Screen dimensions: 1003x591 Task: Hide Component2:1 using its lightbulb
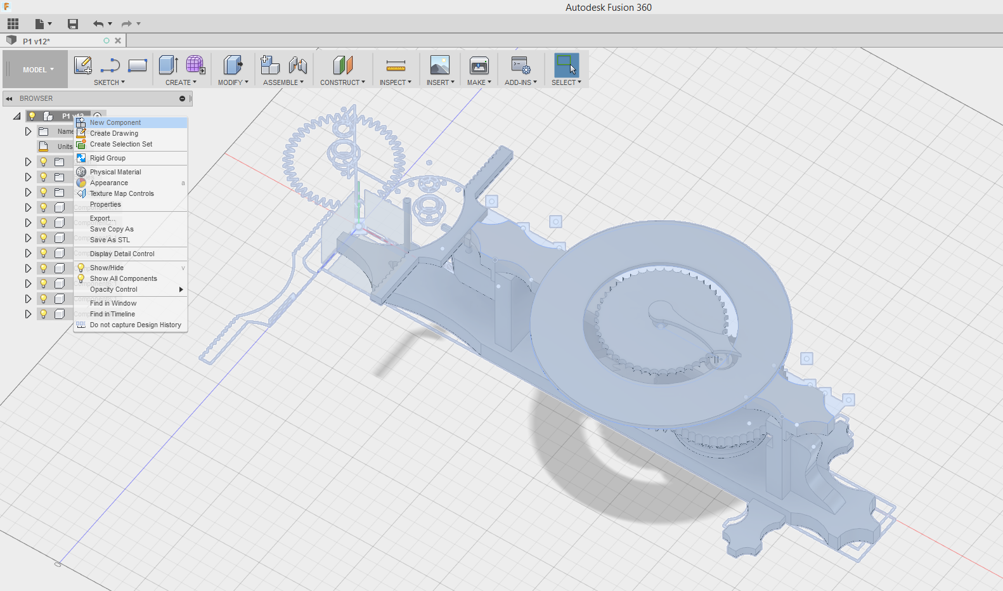coord(44,223)
